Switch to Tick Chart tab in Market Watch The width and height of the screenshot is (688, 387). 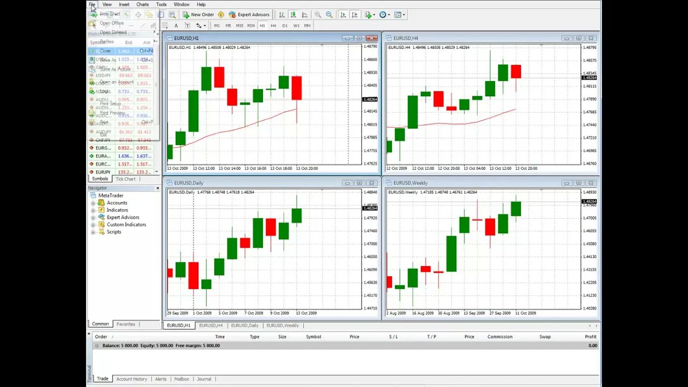click(126, 179)
